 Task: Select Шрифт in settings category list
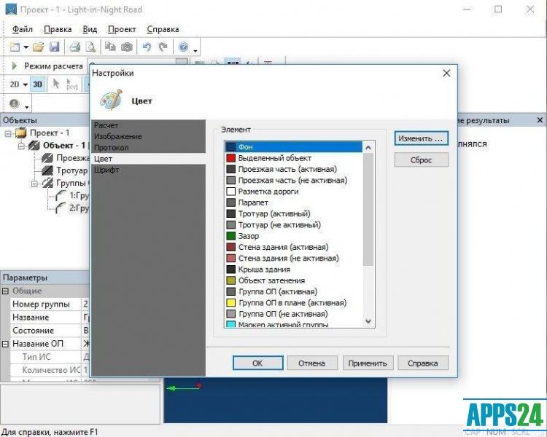pyautogui.click(x=106, y=170)
